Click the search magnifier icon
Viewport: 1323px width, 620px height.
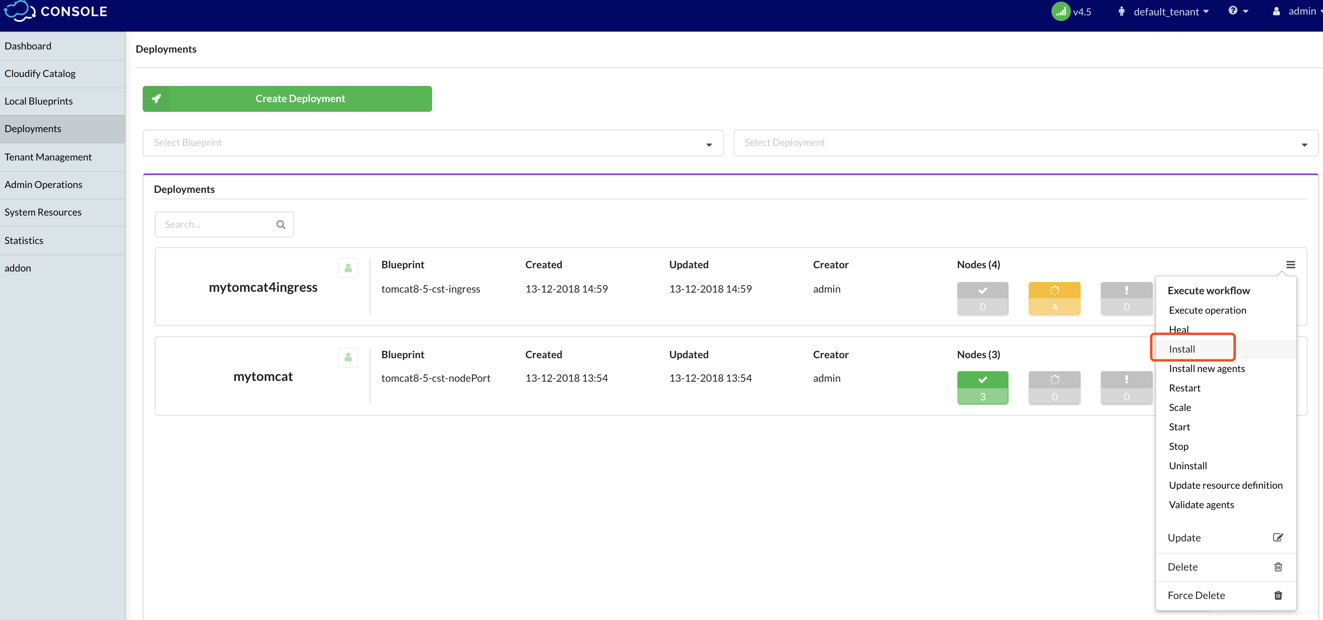pos(280,224)
